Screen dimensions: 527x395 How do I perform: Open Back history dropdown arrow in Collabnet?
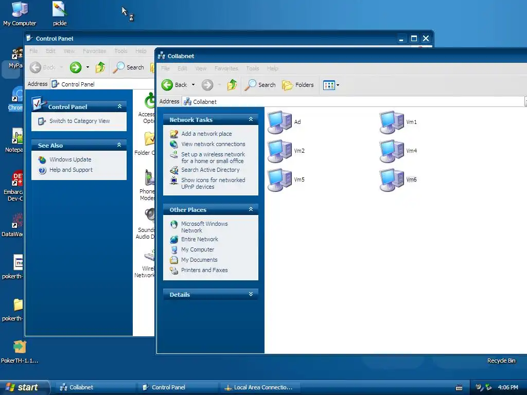pos(194,85)
